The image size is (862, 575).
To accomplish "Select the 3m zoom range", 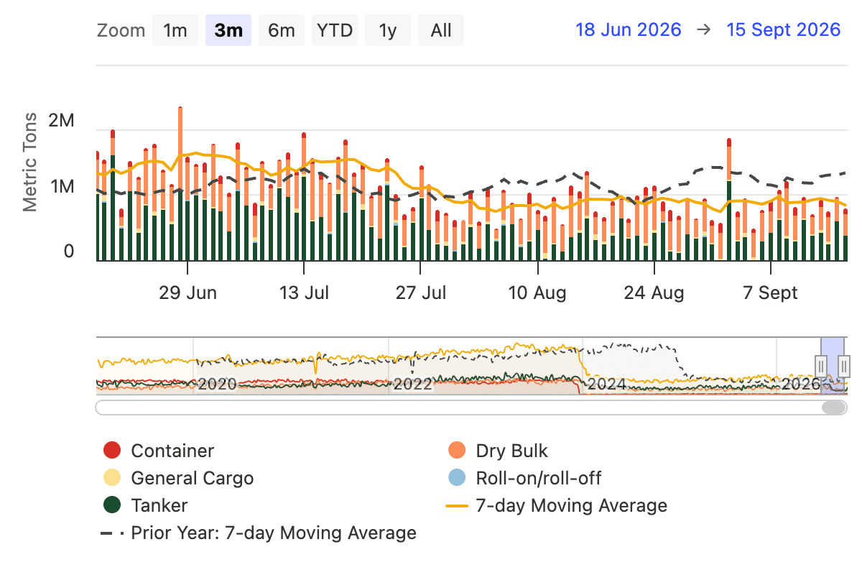I will [228, 30].
